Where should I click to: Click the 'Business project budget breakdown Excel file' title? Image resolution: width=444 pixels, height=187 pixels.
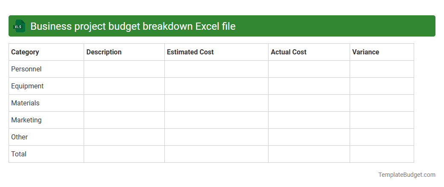(x=133, y=26)
